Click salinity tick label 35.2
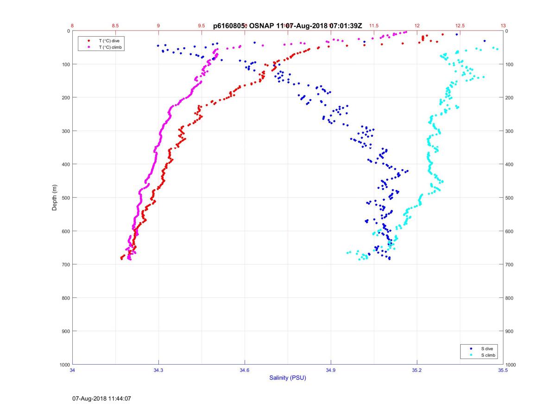Screen dimensions: 556x410 coord(417,370)
